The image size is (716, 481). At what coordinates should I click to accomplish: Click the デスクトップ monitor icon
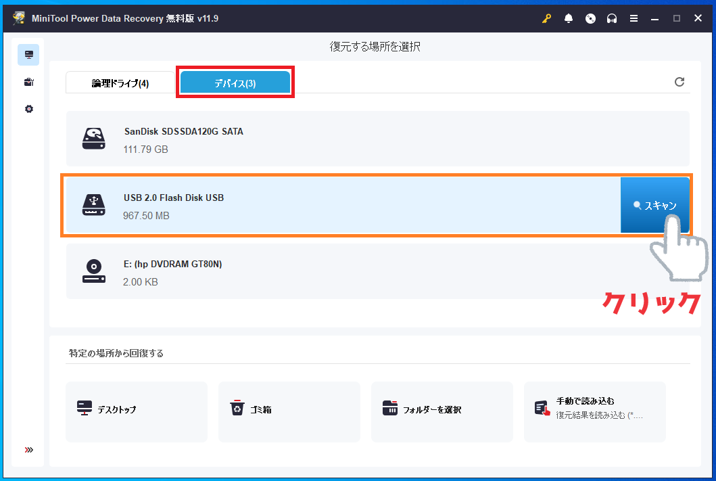85,408
